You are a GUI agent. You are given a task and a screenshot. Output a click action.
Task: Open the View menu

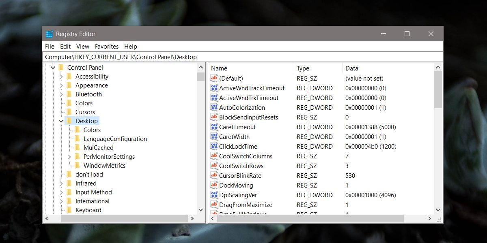83,47
